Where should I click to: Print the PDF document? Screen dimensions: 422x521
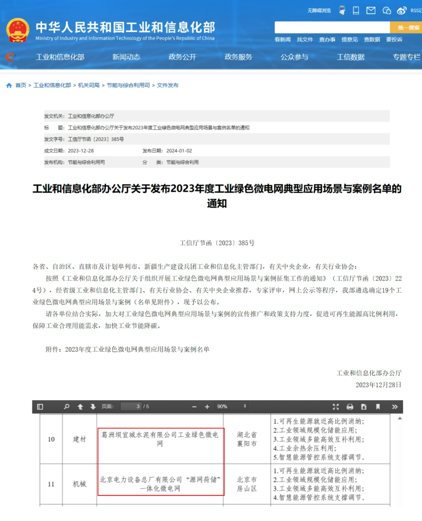[350, 407]
